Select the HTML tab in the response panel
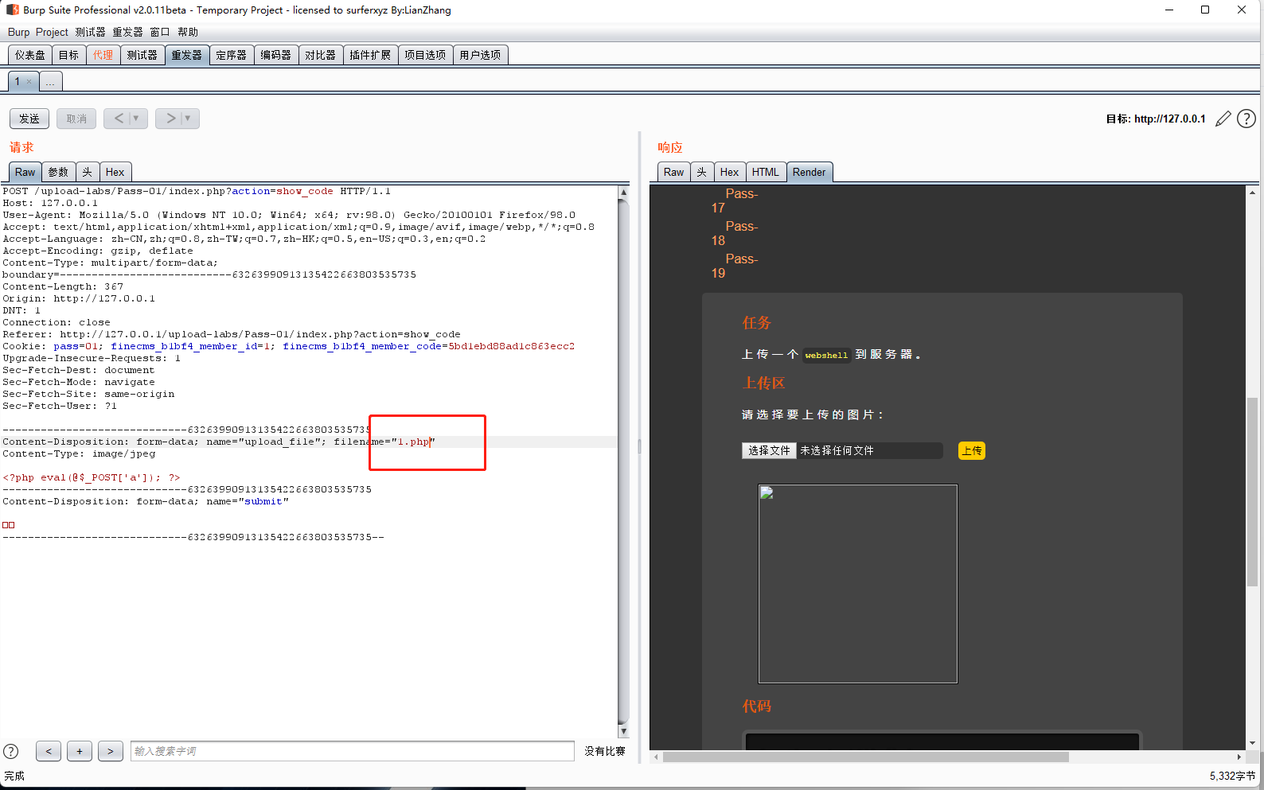This screenshot has height=790, width=1264. point(766,172)
